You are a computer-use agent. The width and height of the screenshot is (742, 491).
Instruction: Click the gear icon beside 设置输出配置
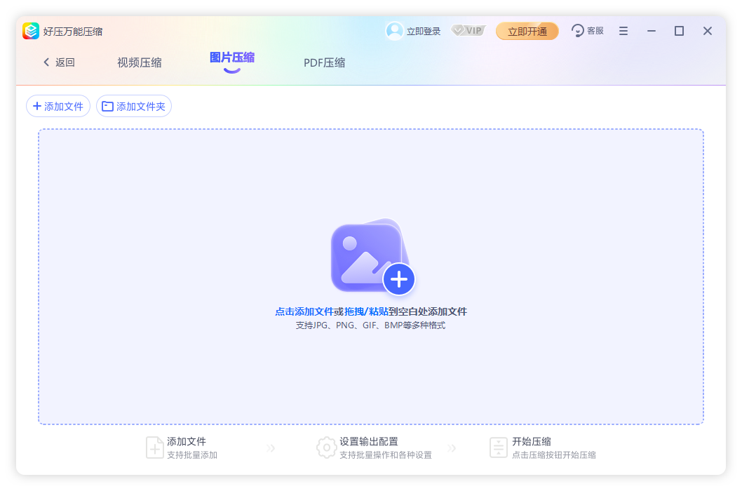[326, 448]
